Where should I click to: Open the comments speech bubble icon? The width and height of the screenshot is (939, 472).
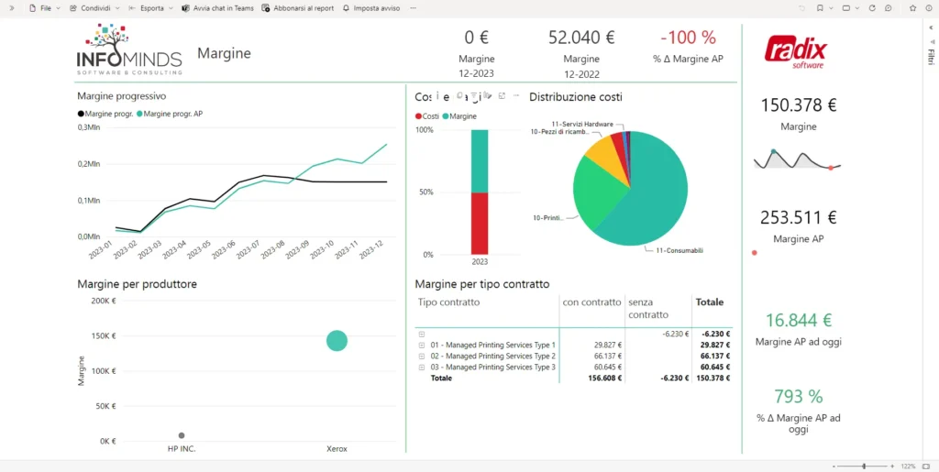(888, 8)
